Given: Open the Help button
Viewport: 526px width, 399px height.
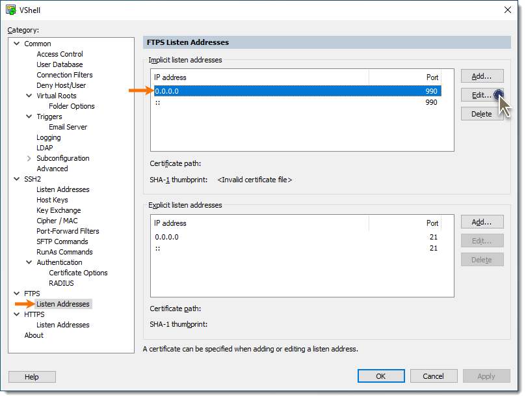Looking at the screenshot, I should tap(32, 377).
